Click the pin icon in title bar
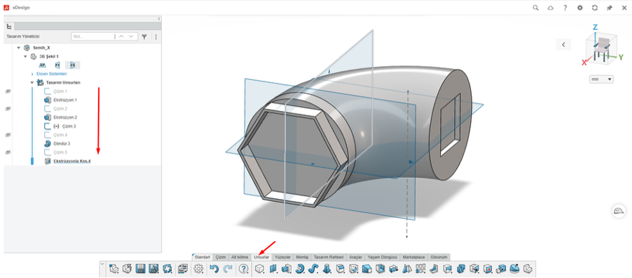This screenshot has width=632, height=278. click(610, 8)
